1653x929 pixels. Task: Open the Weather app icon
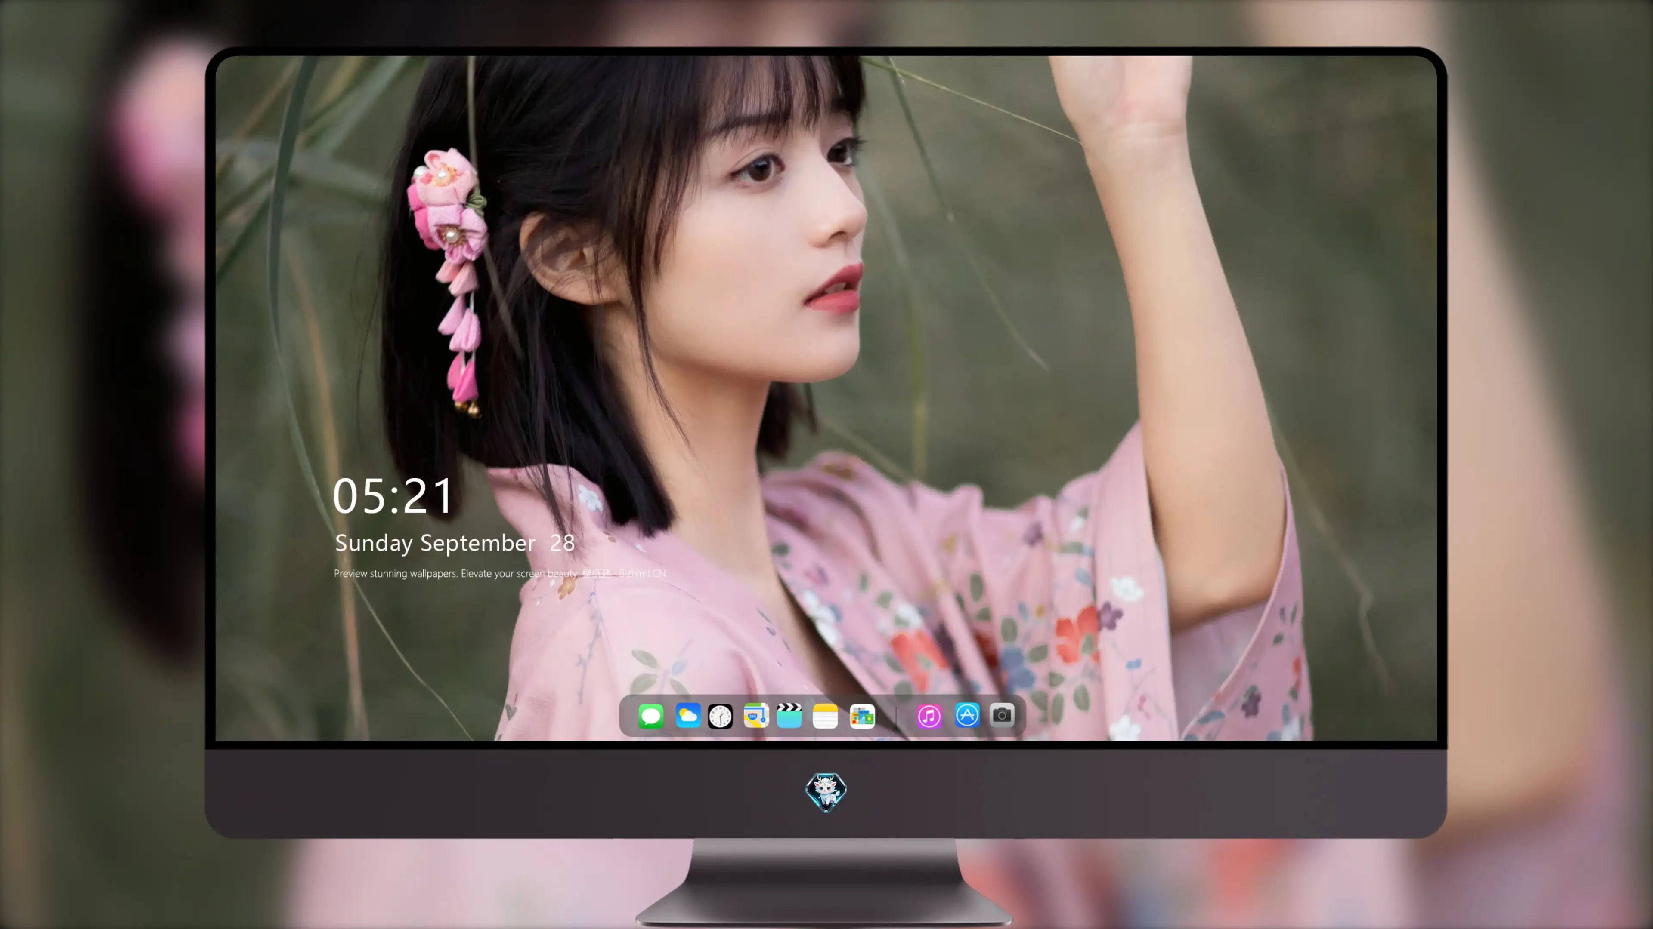(687, 716)
